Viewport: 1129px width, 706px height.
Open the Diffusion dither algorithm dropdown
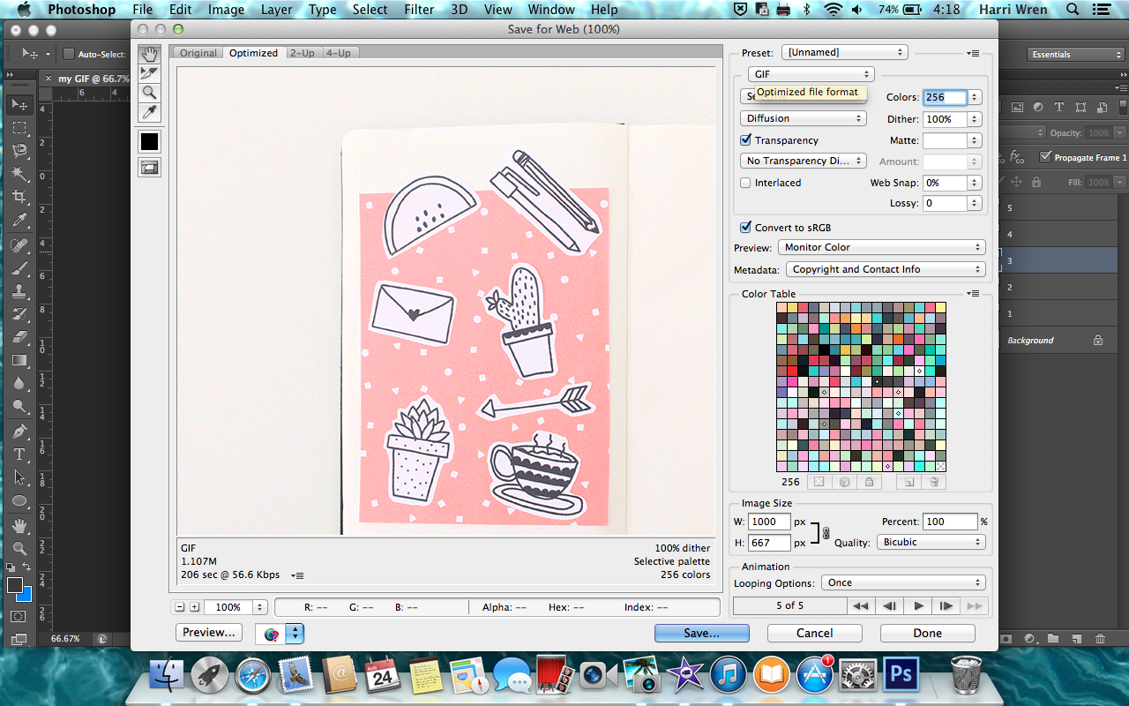coord(804,118)
